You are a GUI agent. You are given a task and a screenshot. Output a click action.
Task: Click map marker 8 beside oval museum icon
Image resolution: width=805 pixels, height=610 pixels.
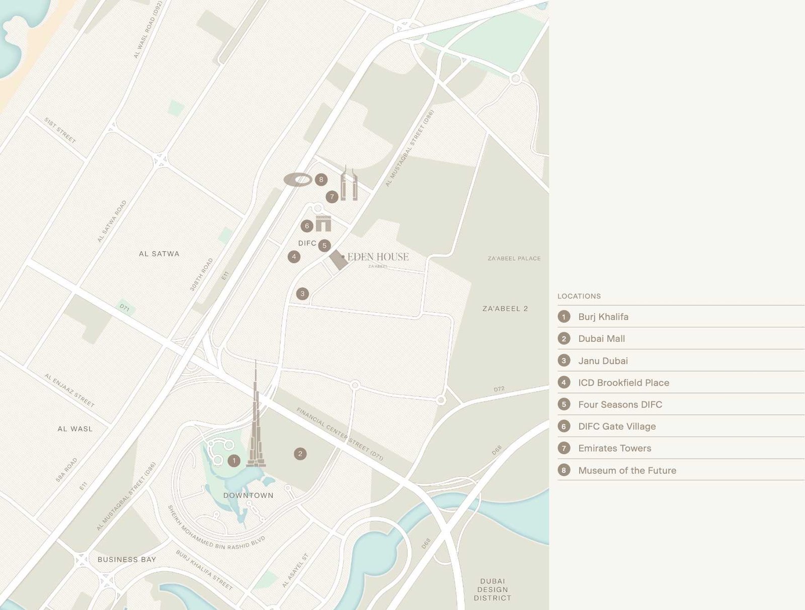(321, 179)
